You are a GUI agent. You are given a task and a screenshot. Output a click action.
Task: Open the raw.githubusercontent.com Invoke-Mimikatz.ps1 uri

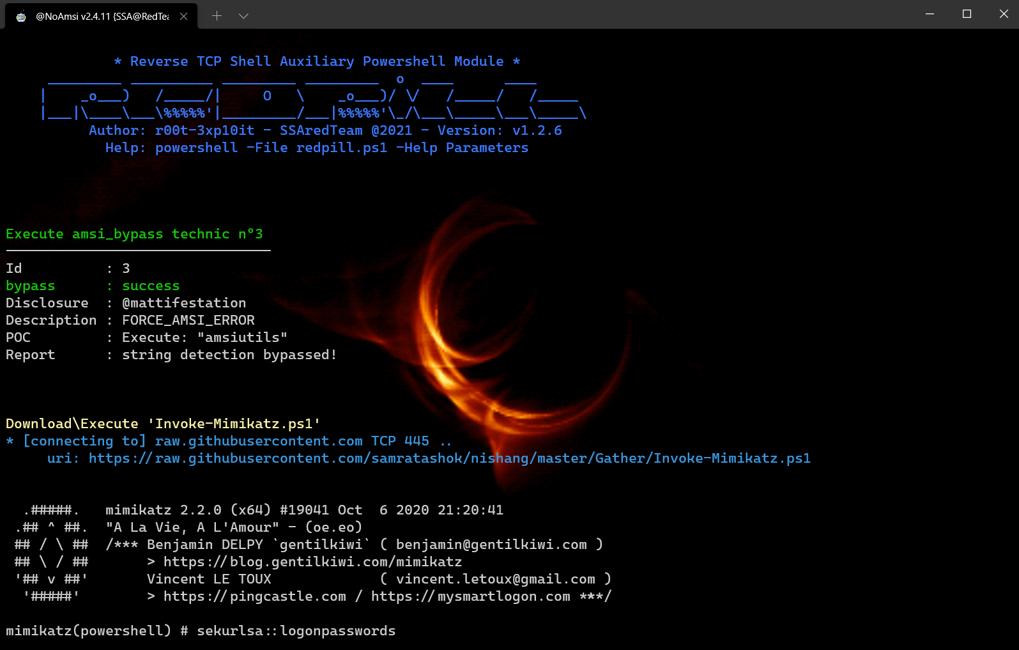point(450,458)
